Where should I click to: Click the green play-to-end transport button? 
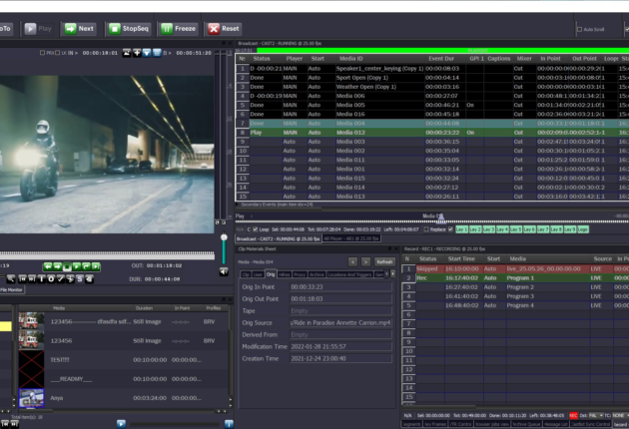coord(96,266)
